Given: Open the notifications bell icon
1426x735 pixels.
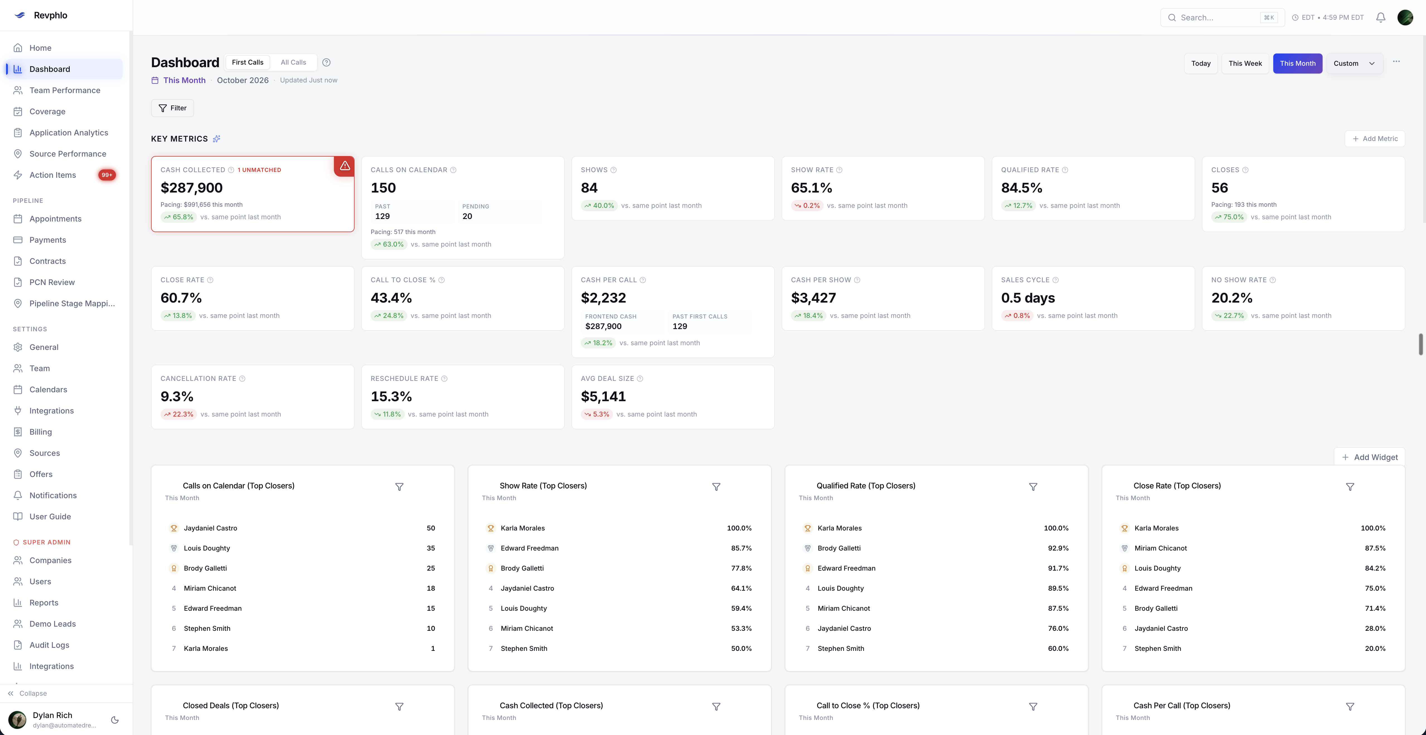Looking at the screenshot, I should click(x=1381, y=18).
